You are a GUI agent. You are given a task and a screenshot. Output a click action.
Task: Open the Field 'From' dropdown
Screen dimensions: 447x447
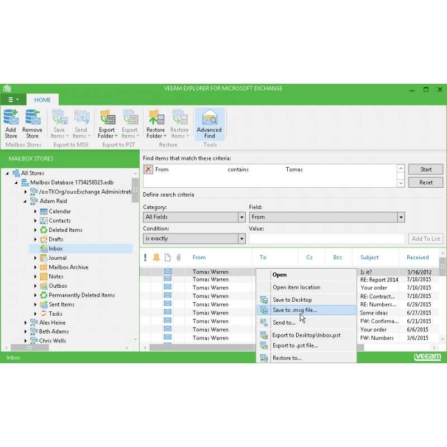401,217
